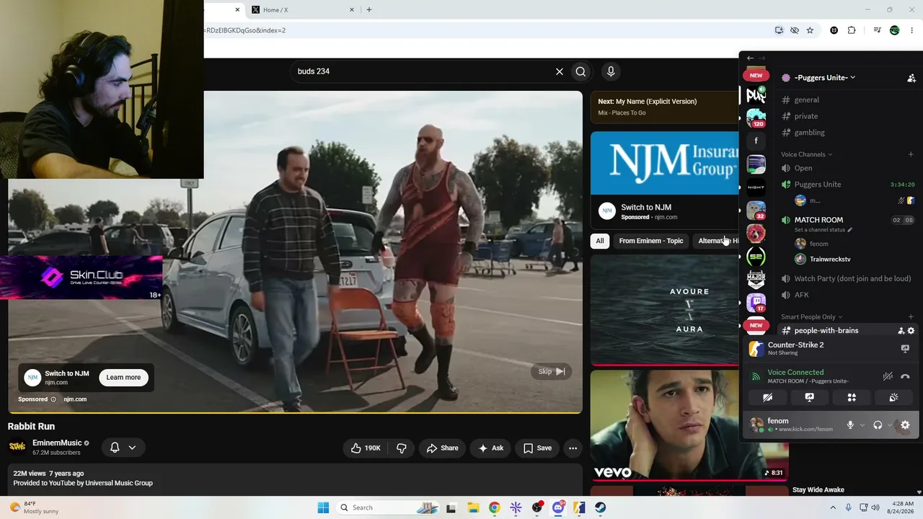Toggle Discord noise suppression
Viewport: 923px width, 519px height.
888,376
